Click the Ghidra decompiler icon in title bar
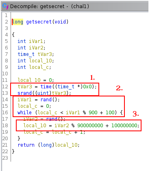This screenshot has height=171, width=159. (x=6, y=6)
